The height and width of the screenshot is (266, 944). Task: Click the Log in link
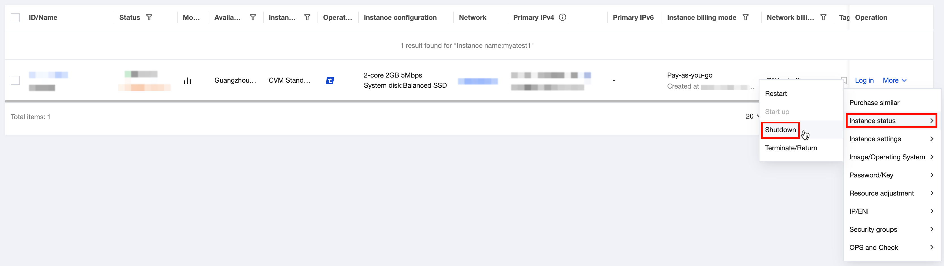pyautogui.click(x=864, y=80)
